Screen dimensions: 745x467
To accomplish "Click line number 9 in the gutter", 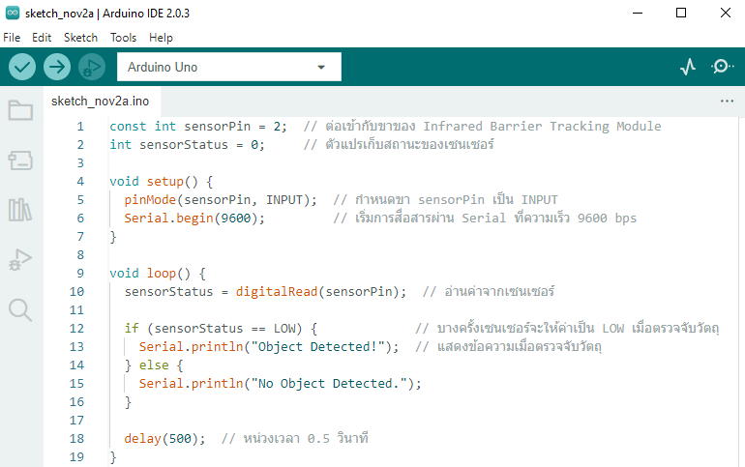I will (x=79, y=273).
